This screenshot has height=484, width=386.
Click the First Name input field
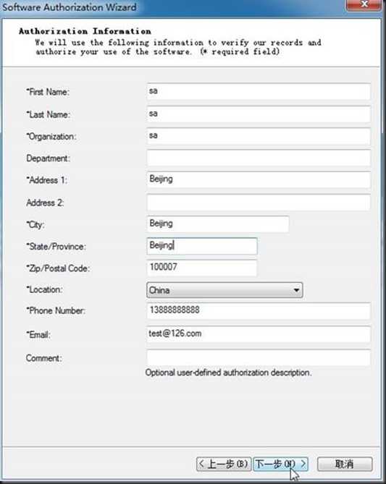click(259, 91)
